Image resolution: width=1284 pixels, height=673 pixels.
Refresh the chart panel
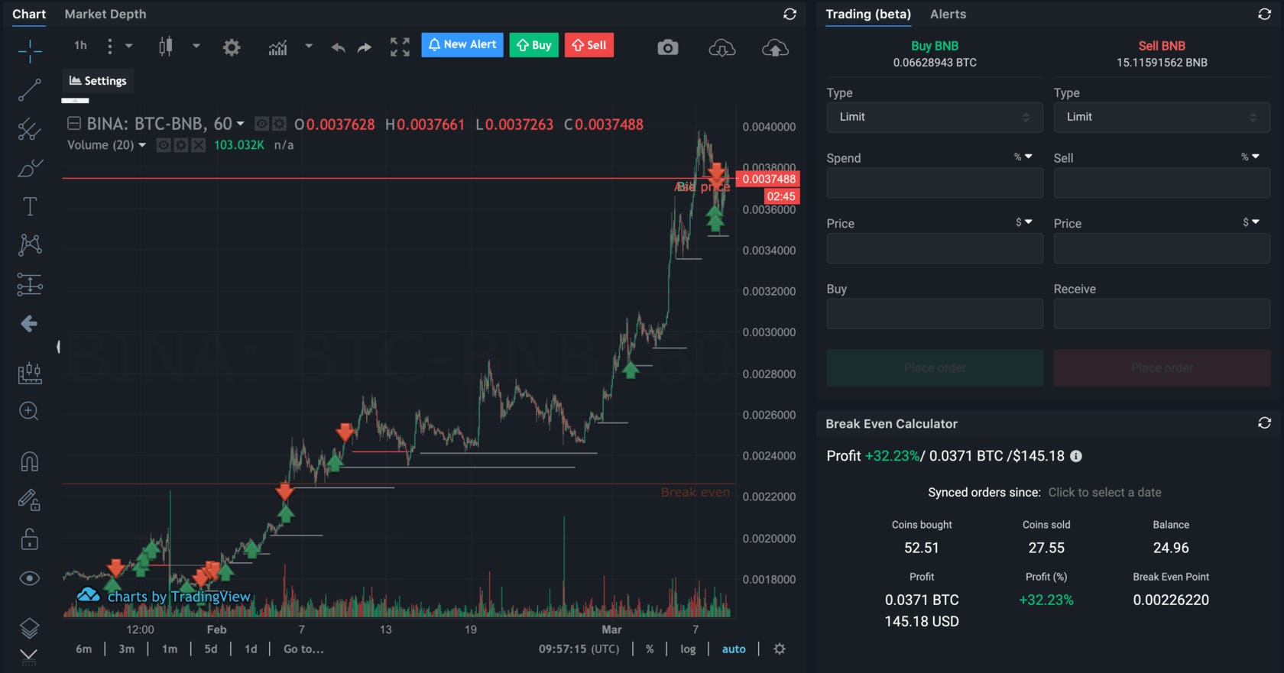790,14
